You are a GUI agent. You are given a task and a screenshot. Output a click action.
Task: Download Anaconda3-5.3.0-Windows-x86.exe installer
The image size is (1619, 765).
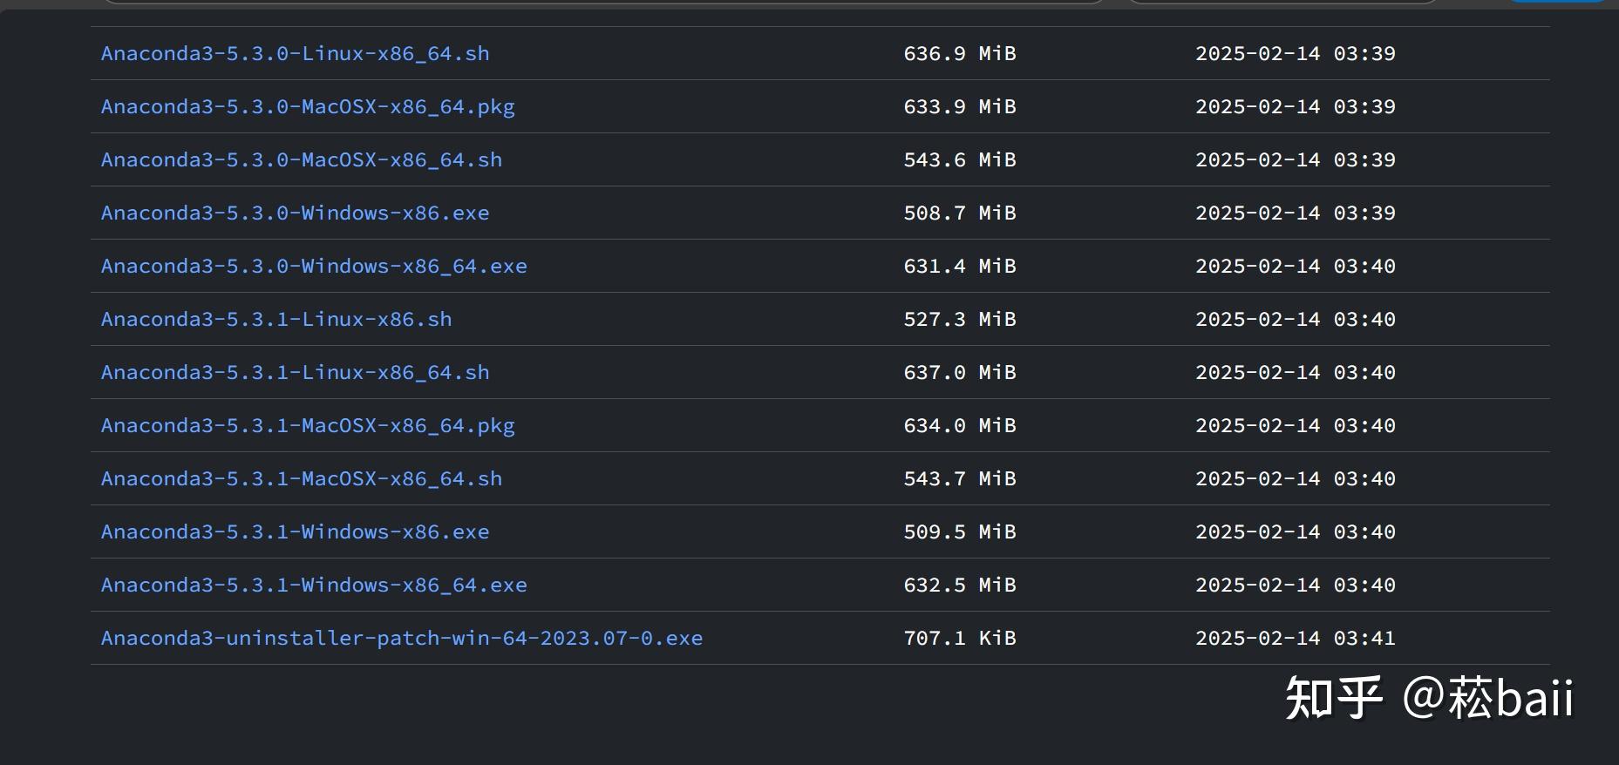295,213
